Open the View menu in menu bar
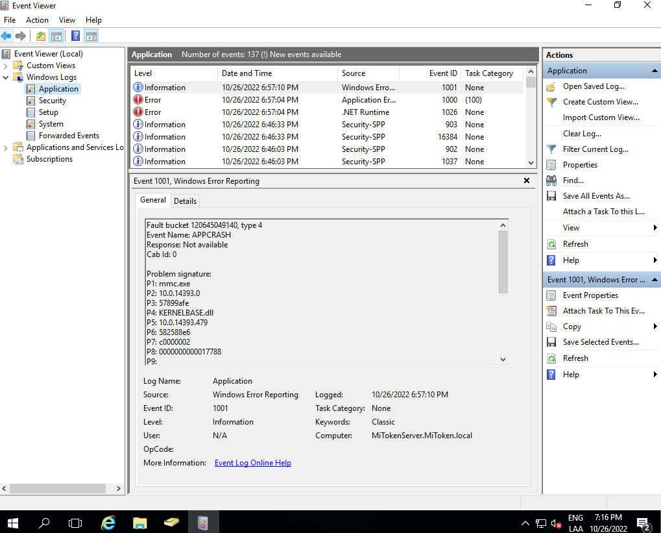Screen dimensions: 661x533 tap(67, 20)
